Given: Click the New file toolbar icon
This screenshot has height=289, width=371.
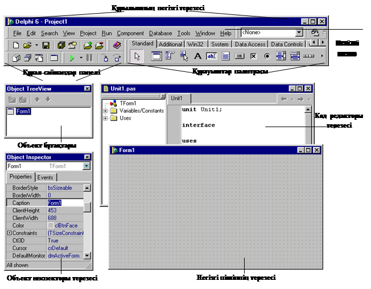Looking at the screenshot, I should 16,45.
